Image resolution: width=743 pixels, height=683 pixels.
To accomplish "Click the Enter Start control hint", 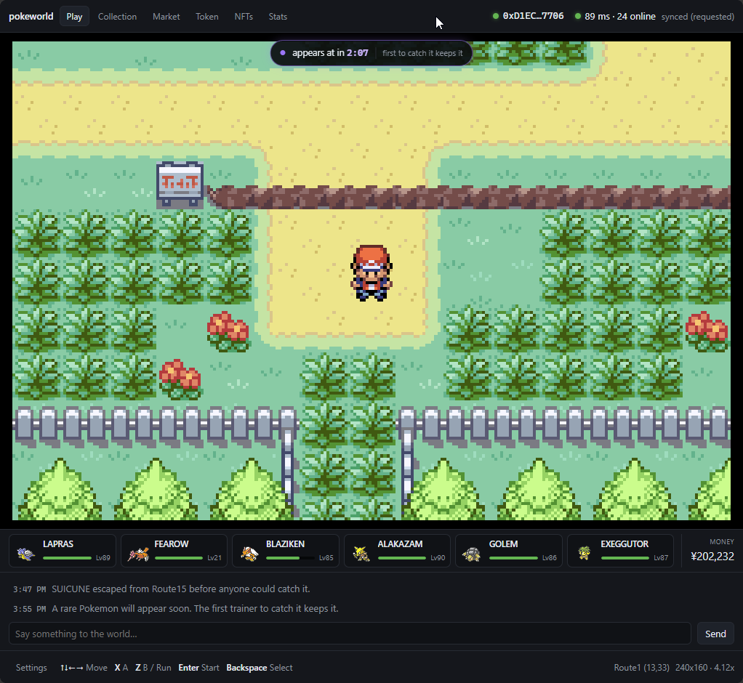I will (x=198, y=667).
